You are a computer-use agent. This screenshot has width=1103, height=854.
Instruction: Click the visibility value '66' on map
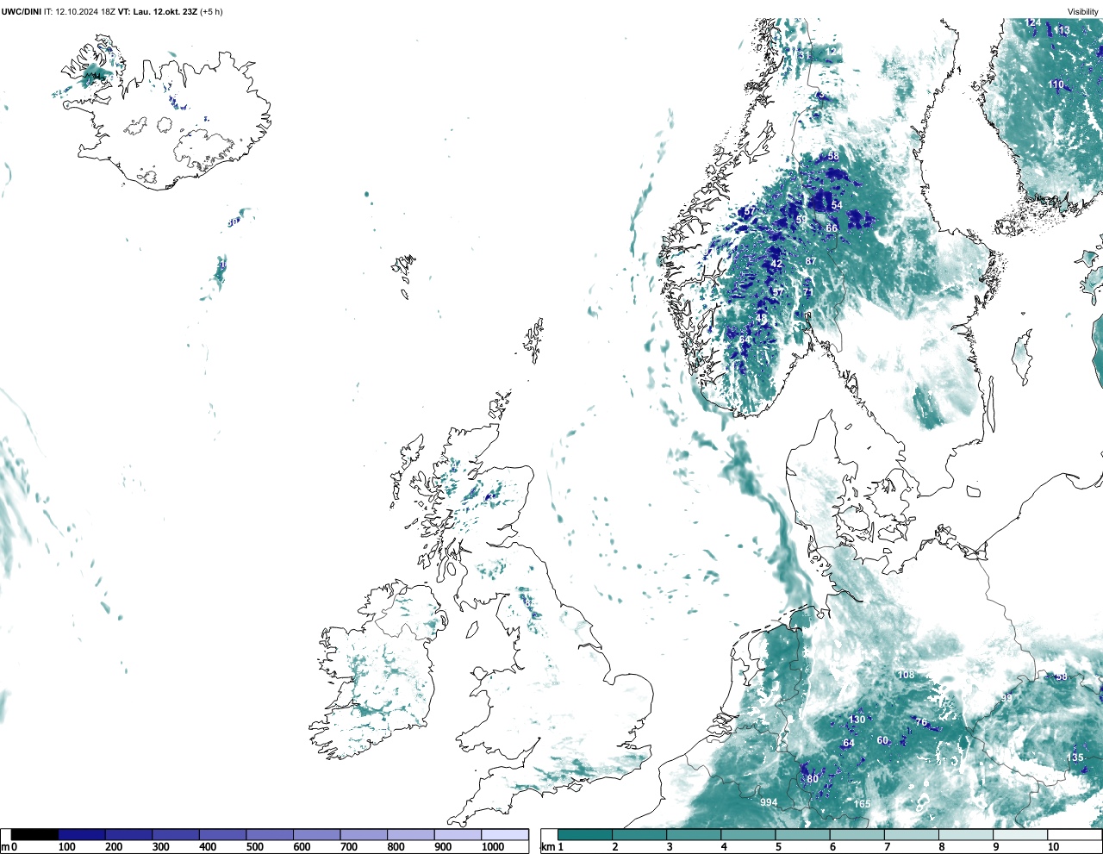832,228
